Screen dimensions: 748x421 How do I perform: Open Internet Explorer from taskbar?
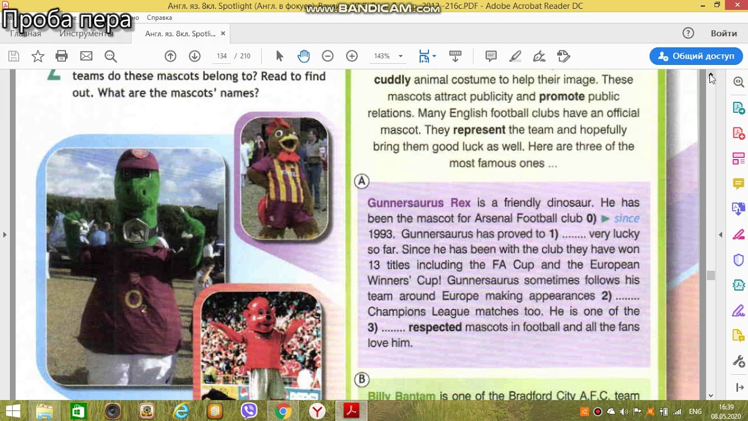pyautogui.click(x=181, y=412)
